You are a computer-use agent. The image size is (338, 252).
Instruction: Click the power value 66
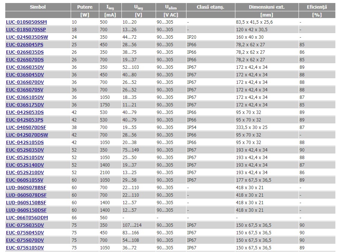coord(74,218)
